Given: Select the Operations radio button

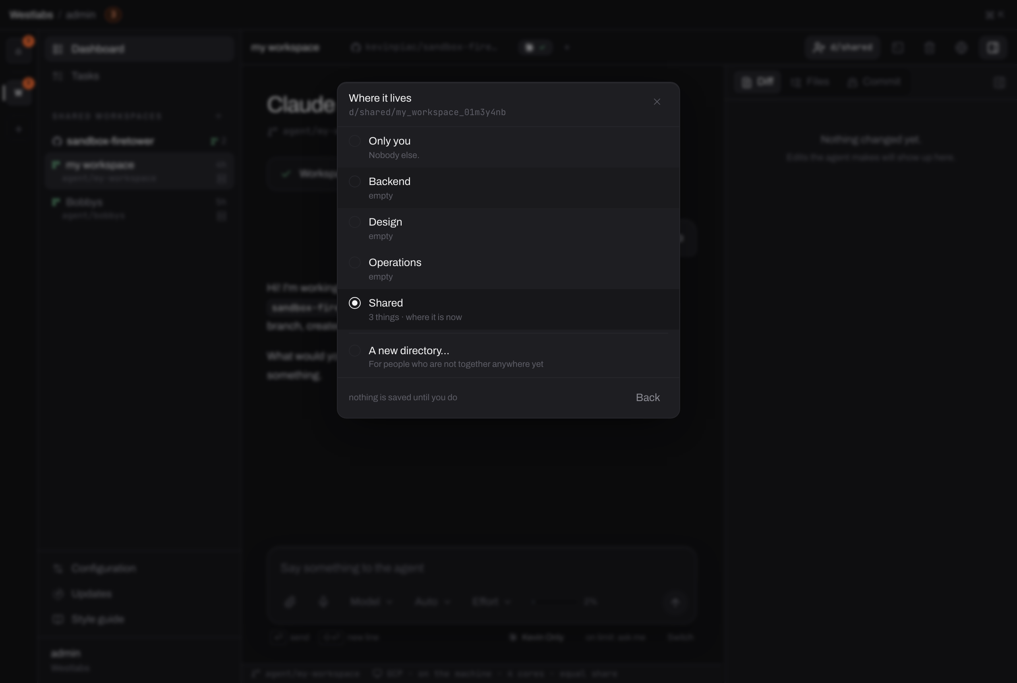Looking at the screenshot, I should click(x=355, y=262).
